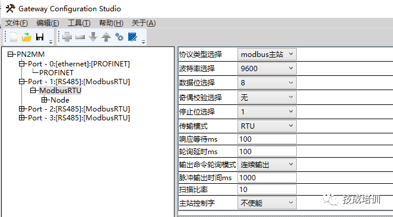Select Port - 2:[RS485]:[ModbusRTU] tree row
393x217 pixels.
click(x=79, y=109)
